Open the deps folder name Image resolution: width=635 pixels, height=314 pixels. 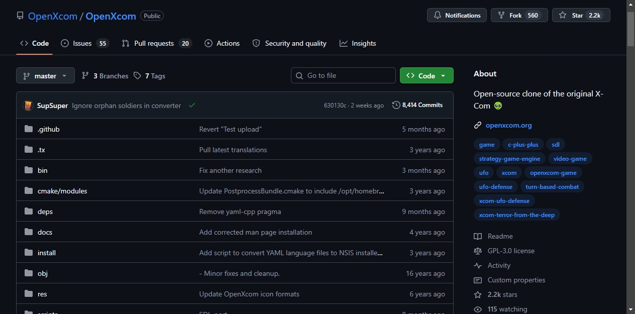pos(45,212)
